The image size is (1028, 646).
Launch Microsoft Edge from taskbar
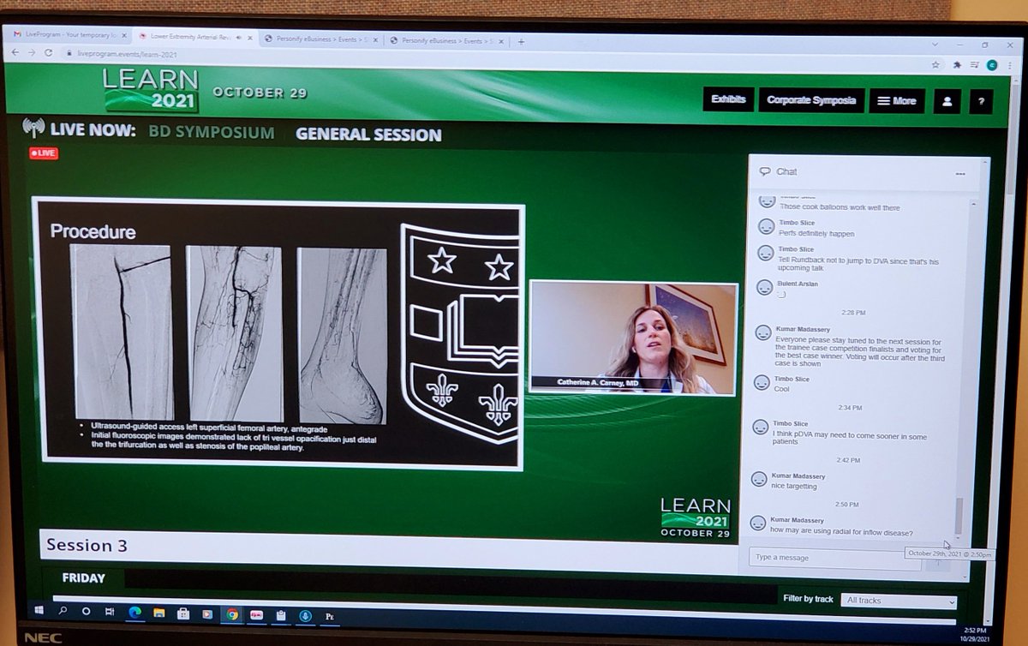pyautogui.click(x=134, y=613)
